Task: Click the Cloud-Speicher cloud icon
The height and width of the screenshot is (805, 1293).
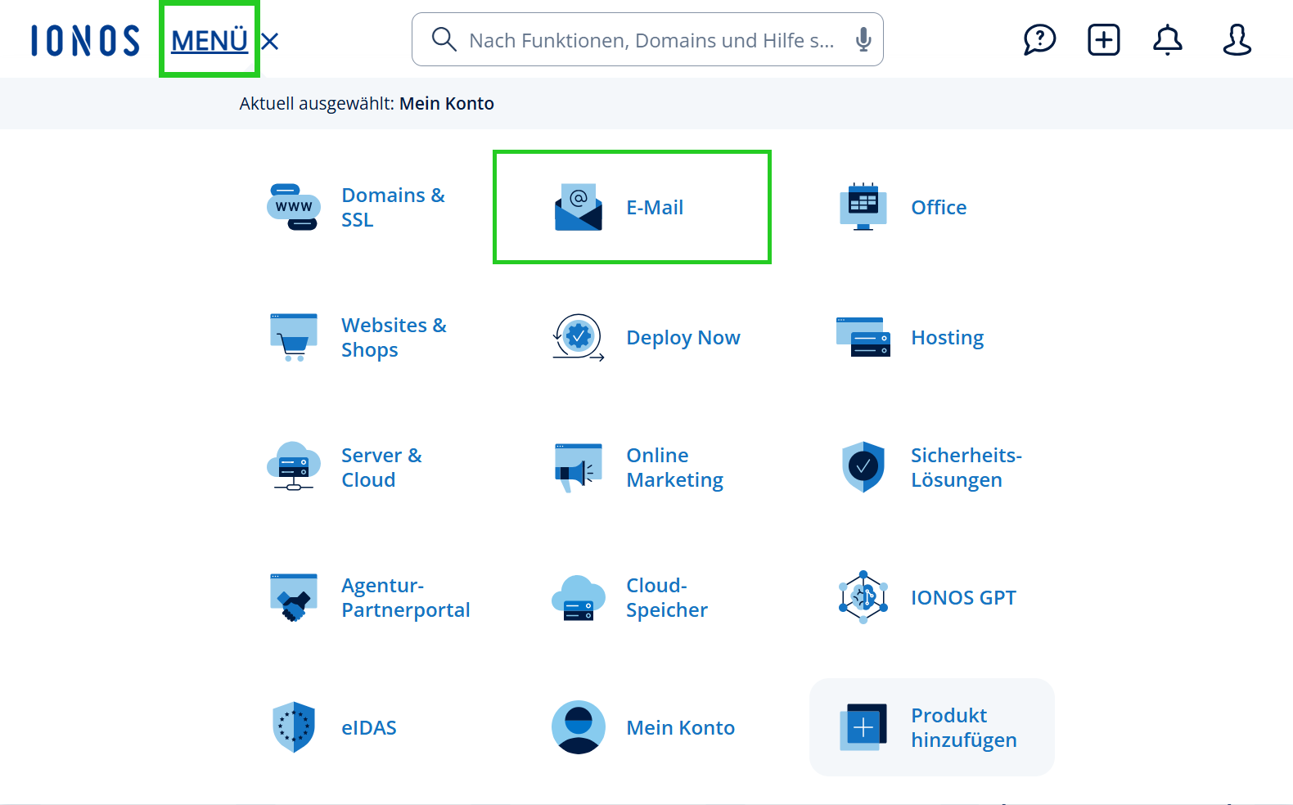Action: [x=579, y=597]
